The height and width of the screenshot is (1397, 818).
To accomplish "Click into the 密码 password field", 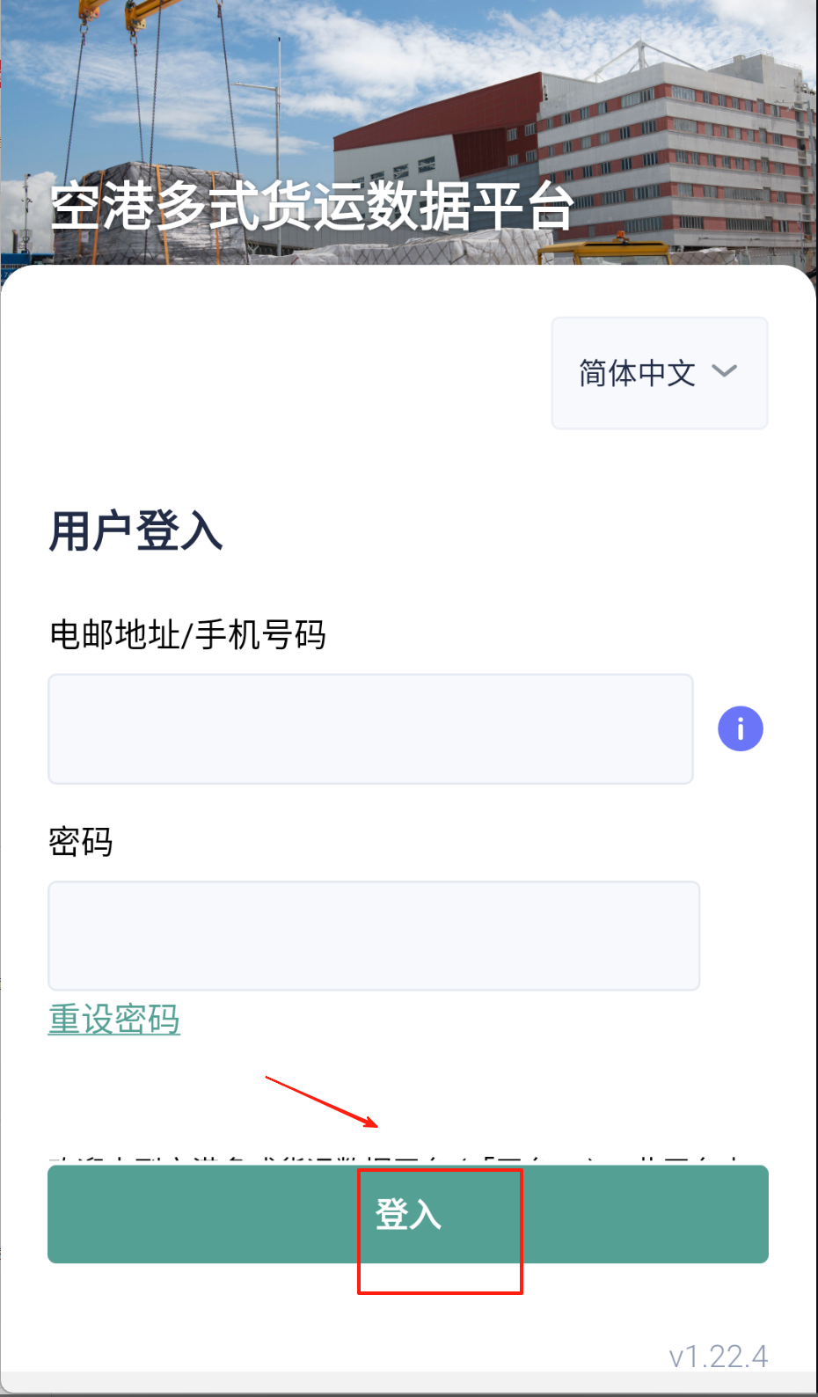I will coord(374,935).
